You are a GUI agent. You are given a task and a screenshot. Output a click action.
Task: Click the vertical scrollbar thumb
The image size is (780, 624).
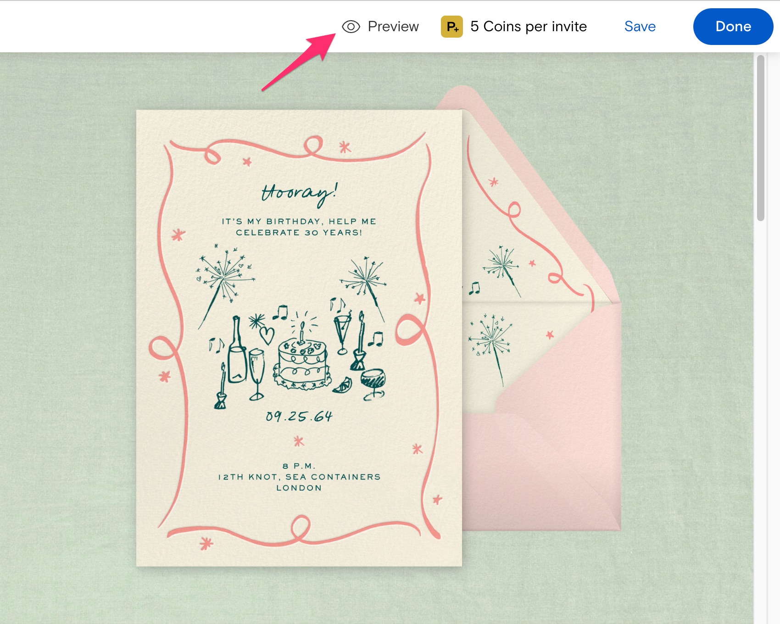pos(761,138)
